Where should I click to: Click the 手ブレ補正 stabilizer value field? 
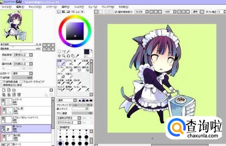[x=221, y=12]
